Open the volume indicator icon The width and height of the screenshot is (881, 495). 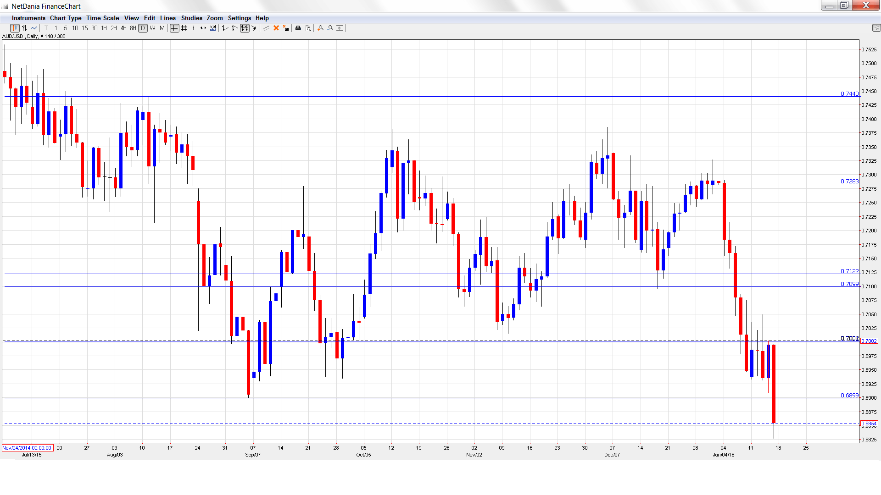(x=213, y=28)
